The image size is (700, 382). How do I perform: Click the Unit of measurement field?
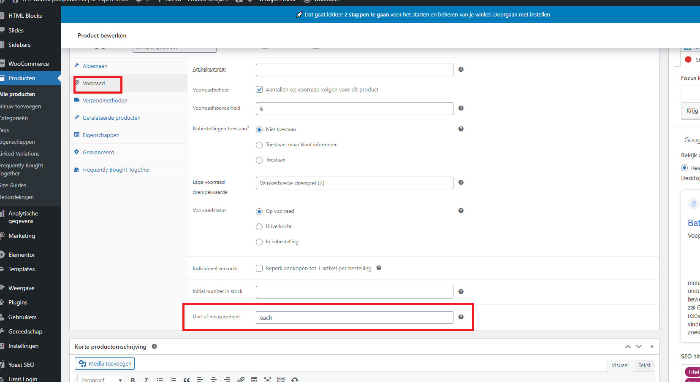coord(354,317)
